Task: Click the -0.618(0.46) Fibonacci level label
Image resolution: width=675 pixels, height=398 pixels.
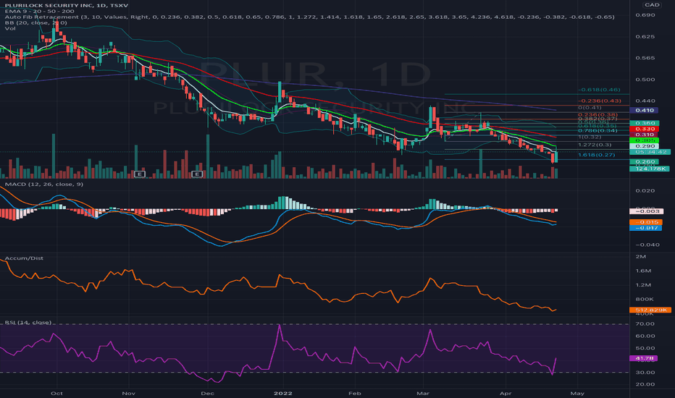Action: (x=599, y=90)
